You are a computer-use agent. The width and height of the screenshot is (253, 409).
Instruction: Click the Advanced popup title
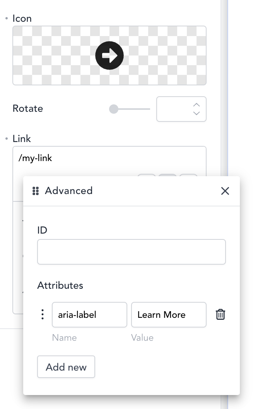coord(68,191)
